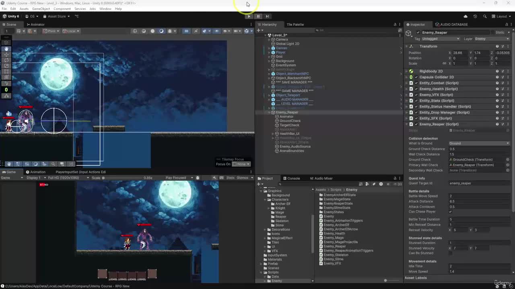Screen dimensions: 515x289
Task: Click the cloud services icon
Action: tap(466, 16)
